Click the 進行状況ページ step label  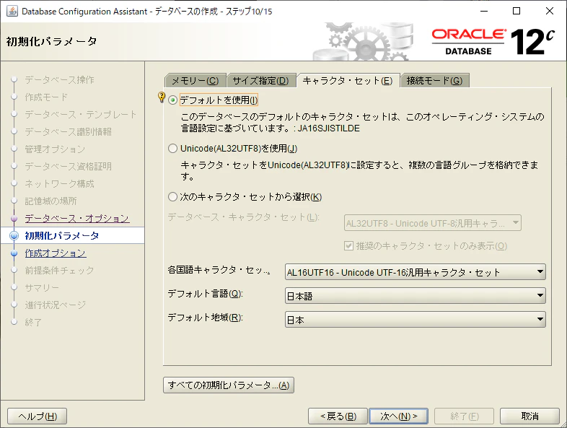coord(56,305)
